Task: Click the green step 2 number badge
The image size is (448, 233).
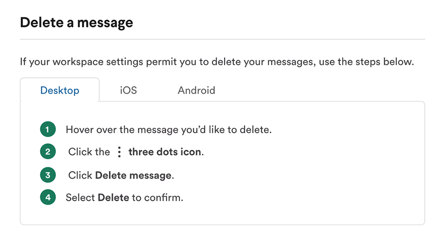Action: click(x=48, y=152)
